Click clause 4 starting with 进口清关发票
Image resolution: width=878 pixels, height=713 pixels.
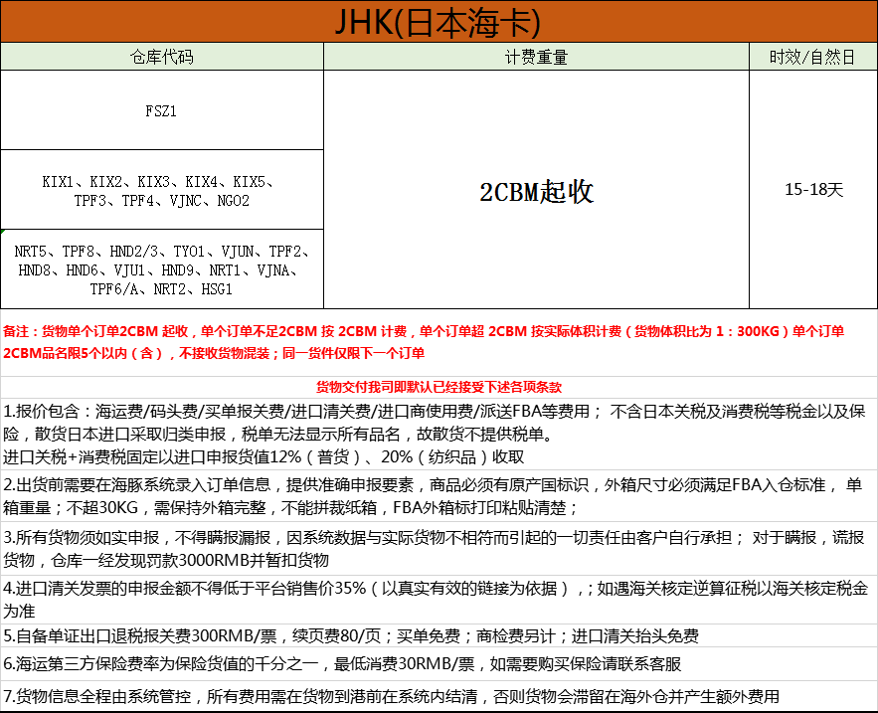(439, 600)
